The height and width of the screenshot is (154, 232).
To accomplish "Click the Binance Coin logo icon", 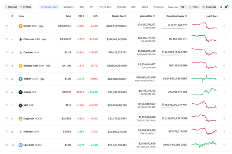I will click(20, 66).
